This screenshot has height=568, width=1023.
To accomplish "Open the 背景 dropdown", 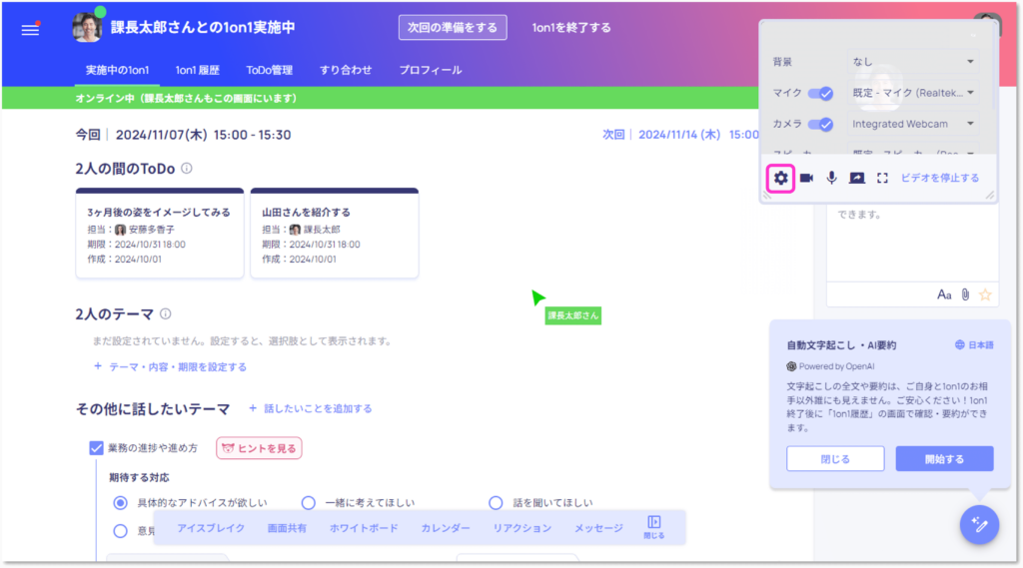I will coord(913,61).
